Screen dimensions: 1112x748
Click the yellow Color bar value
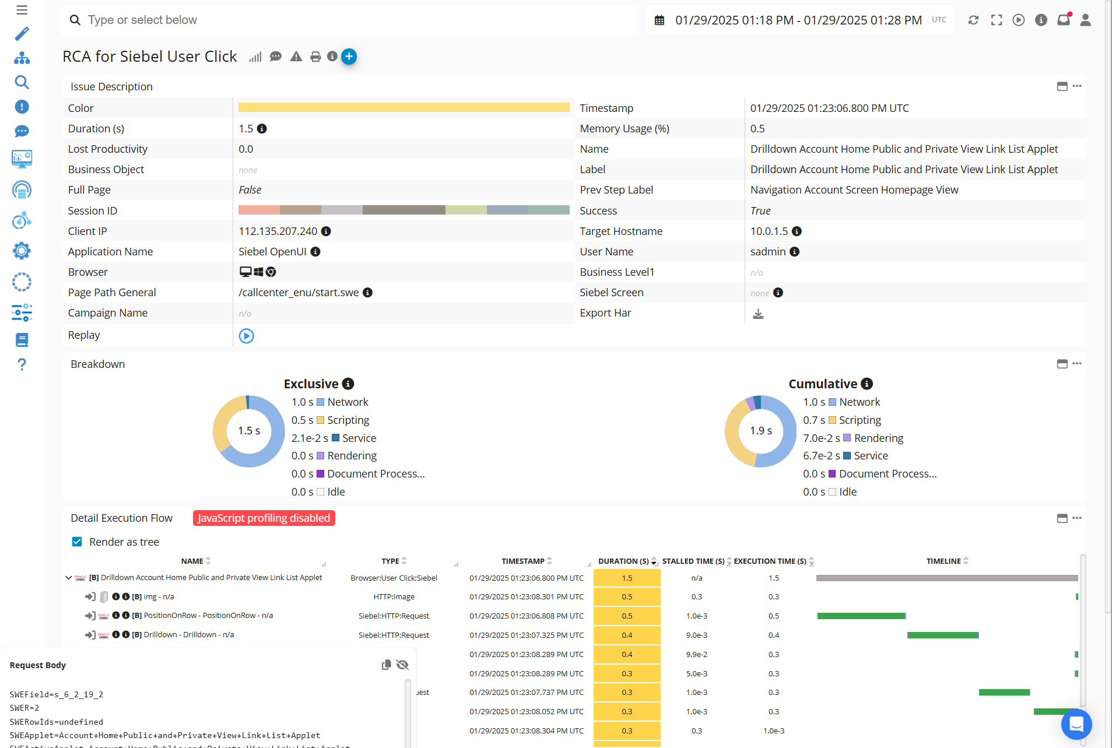404,107
